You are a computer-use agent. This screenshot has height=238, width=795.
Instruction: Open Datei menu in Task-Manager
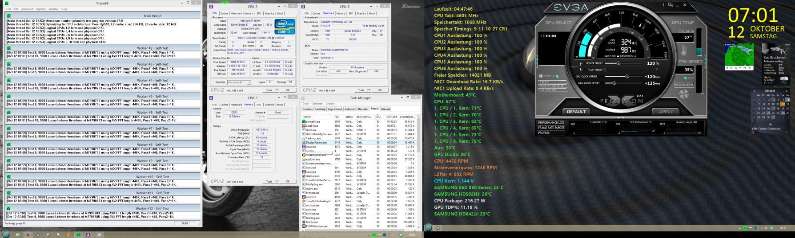coord(305,103)
